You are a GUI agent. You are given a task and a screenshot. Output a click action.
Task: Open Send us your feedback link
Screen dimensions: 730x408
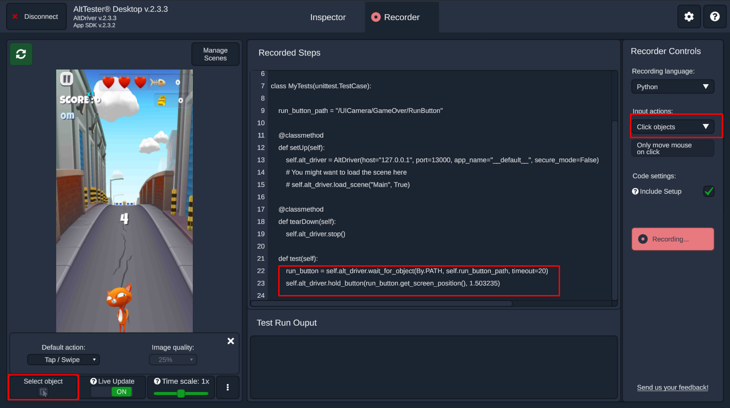[x=672, y=387]
